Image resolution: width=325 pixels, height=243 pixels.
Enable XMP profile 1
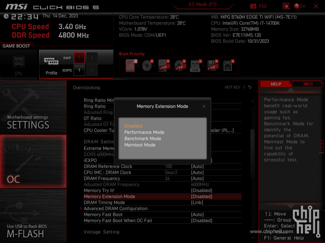[79, 58]
